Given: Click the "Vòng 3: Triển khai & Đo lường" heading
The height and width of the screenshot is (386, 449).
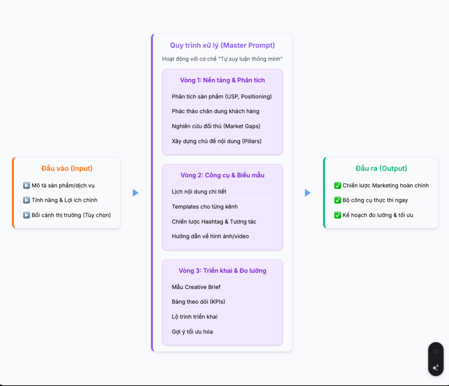Looking at the screenshot, I should [x=222, y=271].
